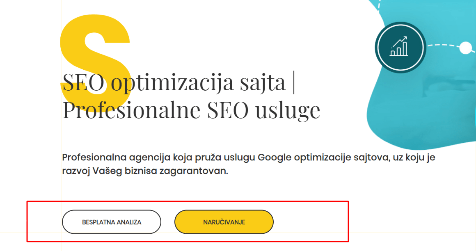The image size is (476, 251).
Task: Click the white dot on the dashed path
Action: (466, 47)
